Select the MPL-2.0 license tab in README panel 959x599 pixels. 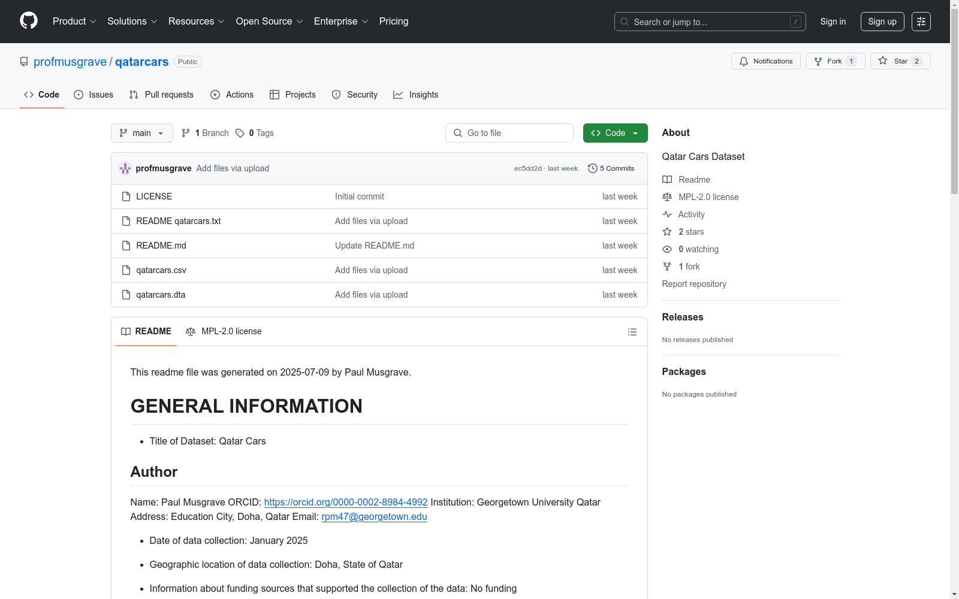tap(224, 331)
